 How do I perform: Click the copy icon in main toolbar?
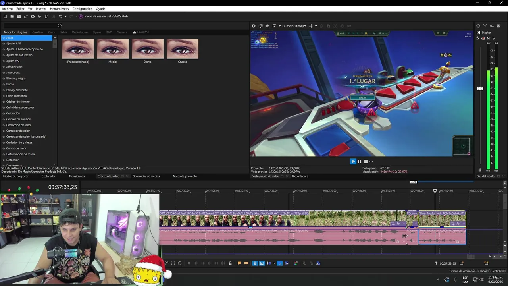point(46,16)
